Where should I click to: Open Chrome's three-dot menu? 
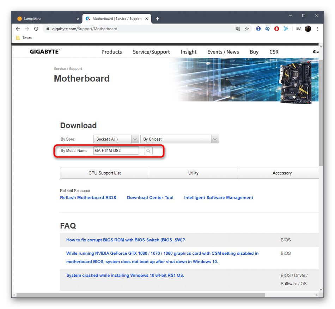click(317, 29)
